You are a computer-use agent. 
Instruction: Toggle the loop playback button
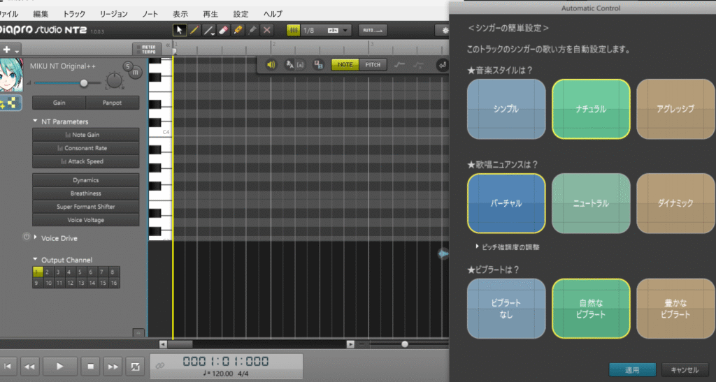(x=135, y=366)
